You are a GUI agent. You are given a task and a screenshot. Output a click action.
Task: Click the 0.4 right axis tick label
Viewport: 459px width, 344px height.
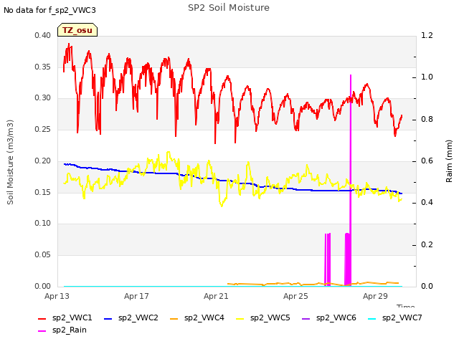point(427,202)
